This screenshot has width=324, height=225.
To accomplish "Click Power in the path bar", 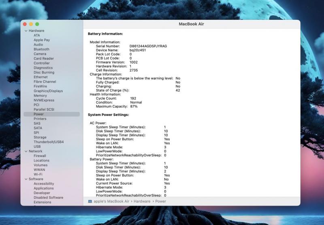I will coord(160,201).
